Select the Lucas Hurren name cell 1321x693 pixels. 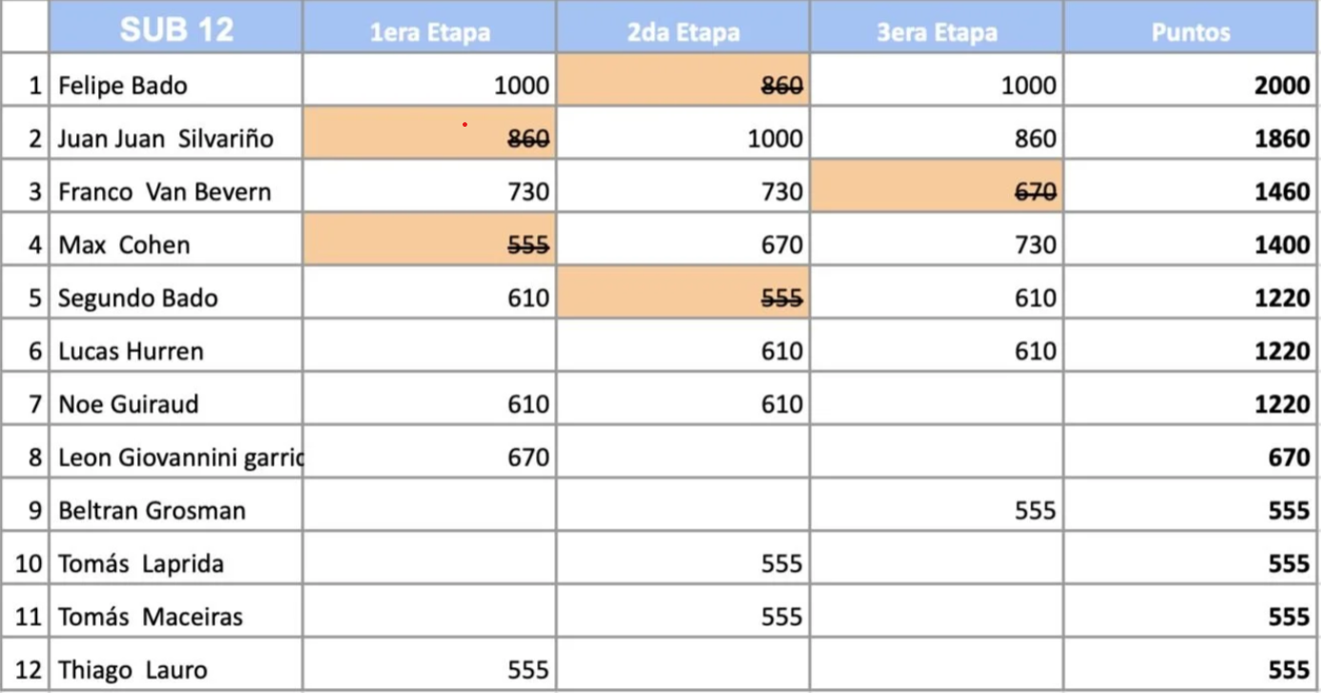click(x=175, y=346)
